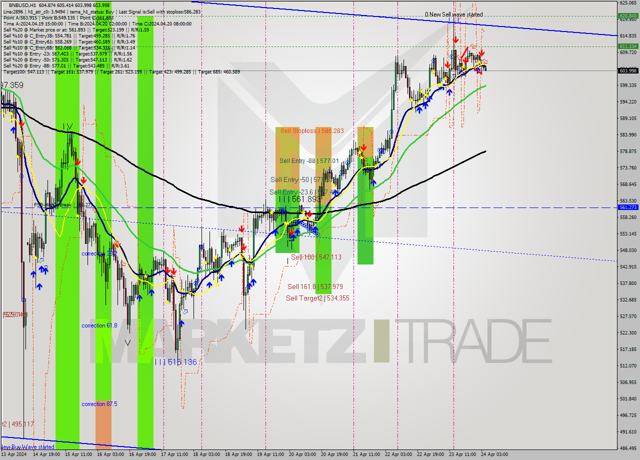This screenshot has width=640, height=460.
Task: Click the 594.220 price axis value
Action: (628, 101)
